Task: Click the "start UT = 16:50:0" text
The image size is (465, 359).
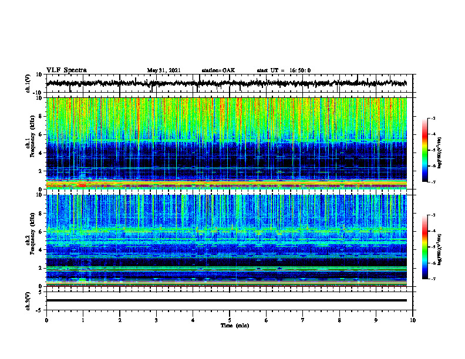Action: tap(284, 70)
